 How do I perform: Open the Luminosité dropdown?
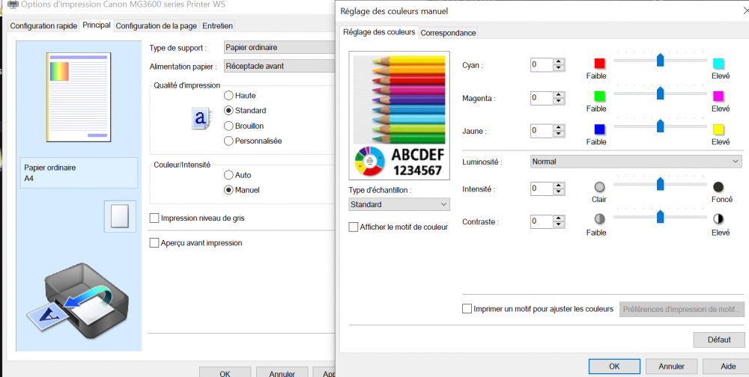tap(635, 161)
